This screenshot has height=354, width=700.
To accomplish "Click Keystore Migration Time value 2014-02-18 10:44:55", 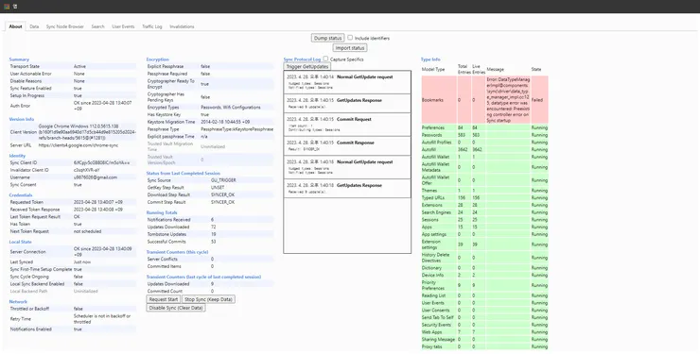I will (x=225, y=122).
